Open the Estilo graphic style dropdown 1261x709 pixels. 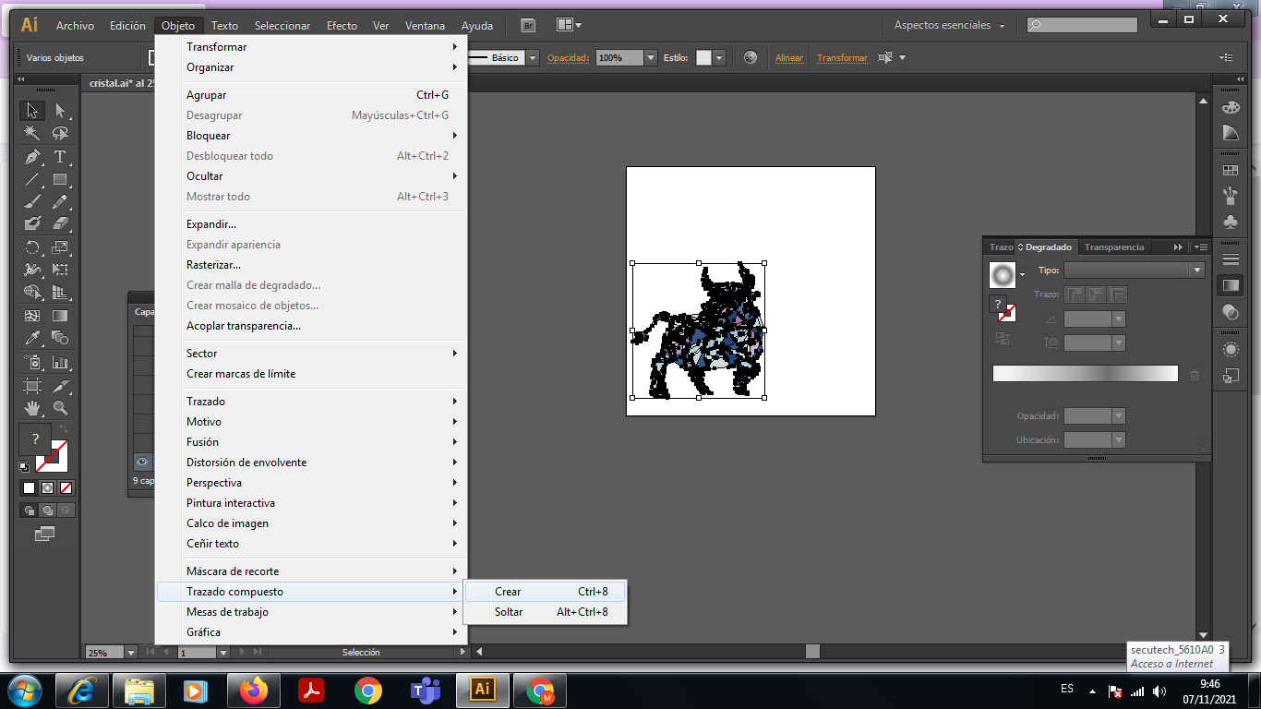pyautogui.click(x=720, y=57)
